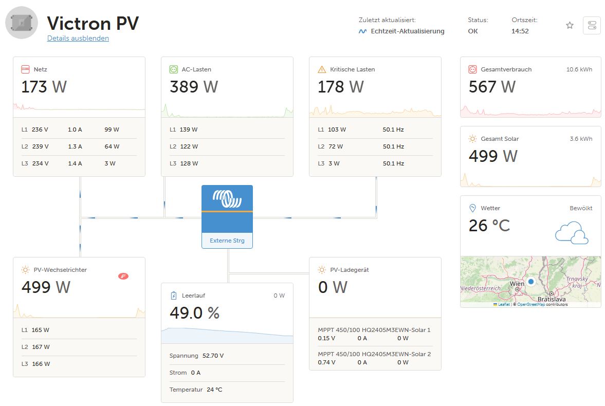605x406 pixels.
Task: Click the Gesamtverbrauch consumption icon
Action: pyautogui.click(x=473, y=69)
